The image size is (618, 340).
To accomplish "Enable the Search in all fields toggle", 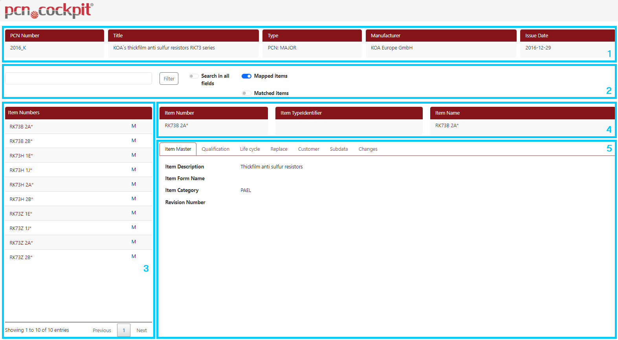I will [x=194, y=76].
